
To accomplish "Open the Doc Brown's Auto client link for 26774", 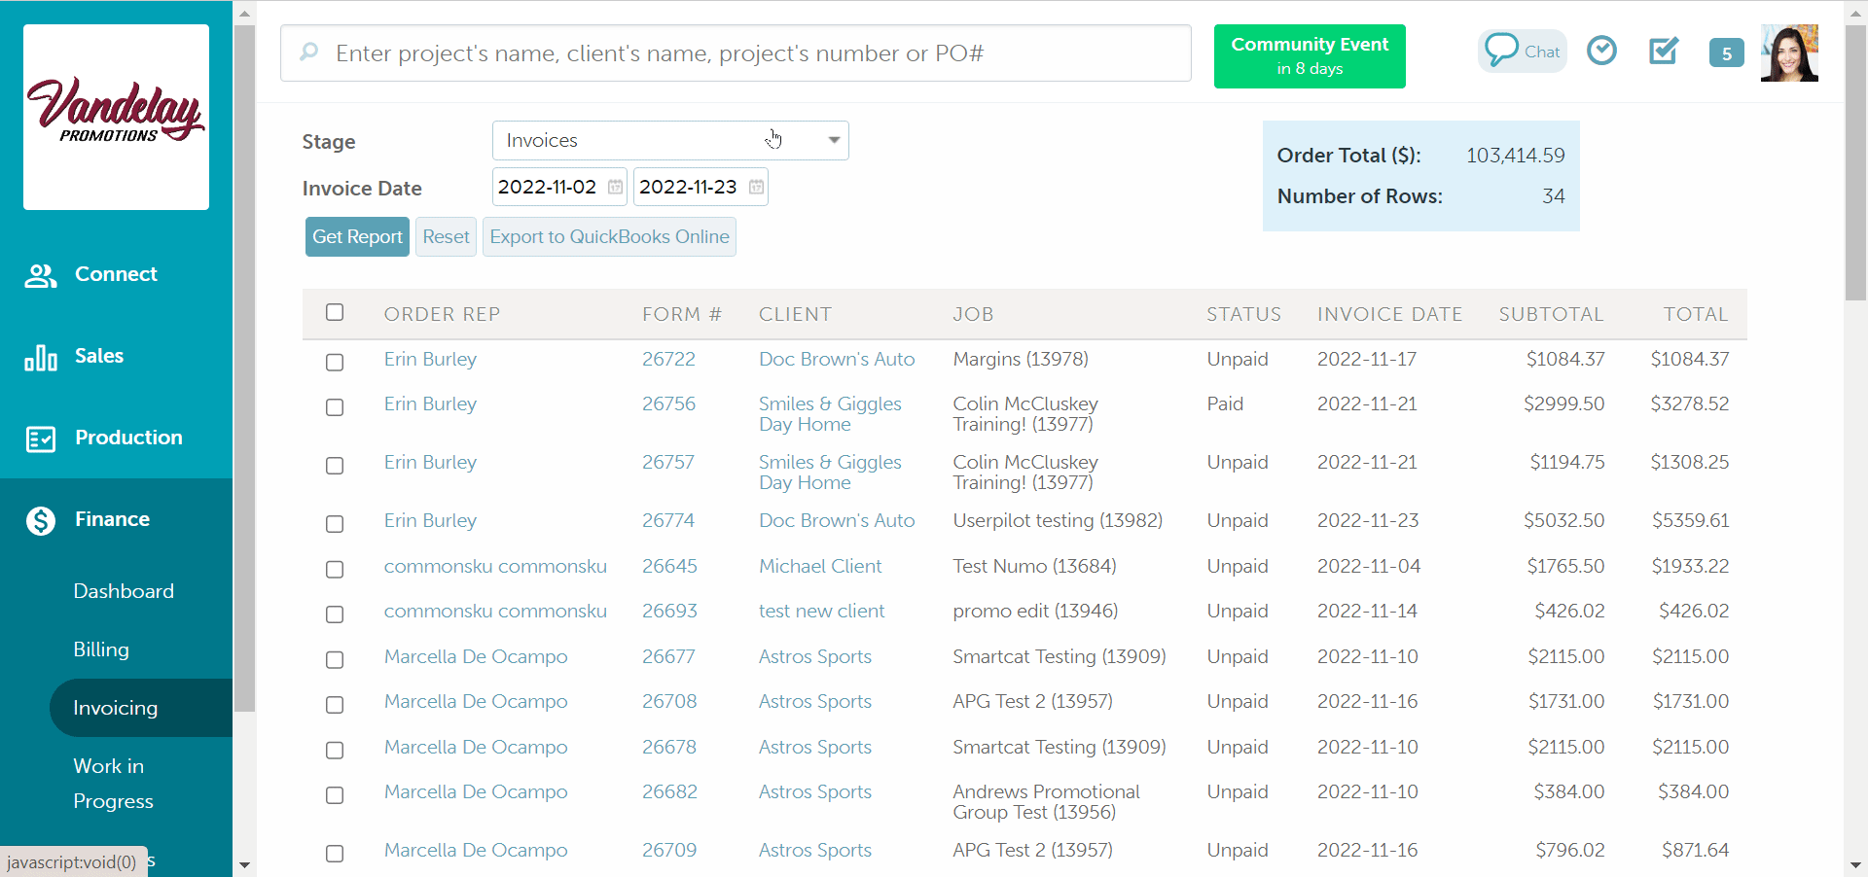I will pyautogui.click(x=836, y=521).
